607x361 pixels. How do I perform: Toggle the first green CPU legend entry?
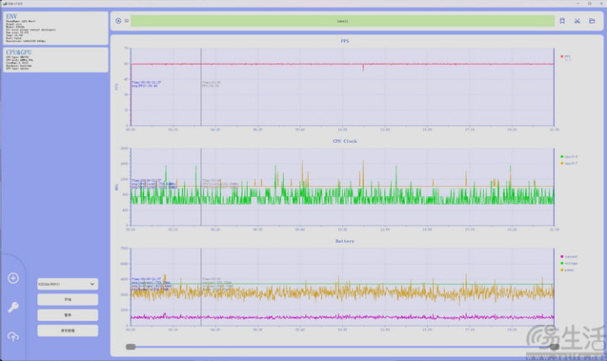[x=569, y=157]
